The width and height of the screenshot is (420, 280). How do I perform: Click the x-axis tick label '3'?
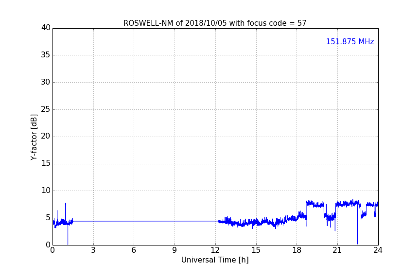pos(93,250)
